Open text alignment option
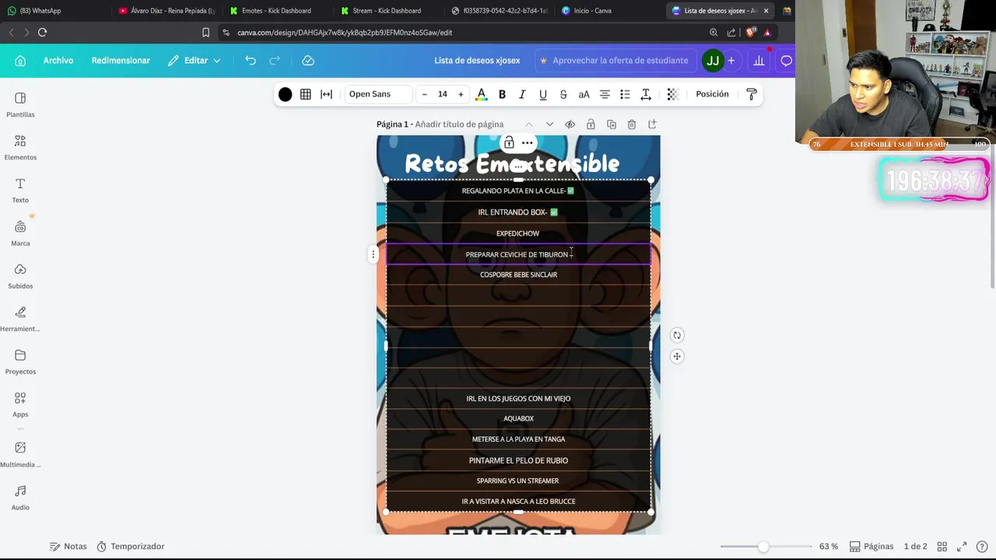Viewport: 996px width, 560px height. pos(605,94)
